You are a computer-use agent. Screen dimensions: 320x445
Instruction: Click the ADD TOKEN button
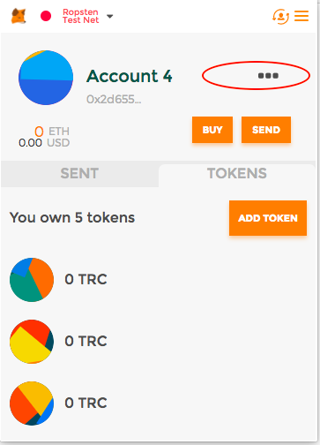(x=268, y=218)
